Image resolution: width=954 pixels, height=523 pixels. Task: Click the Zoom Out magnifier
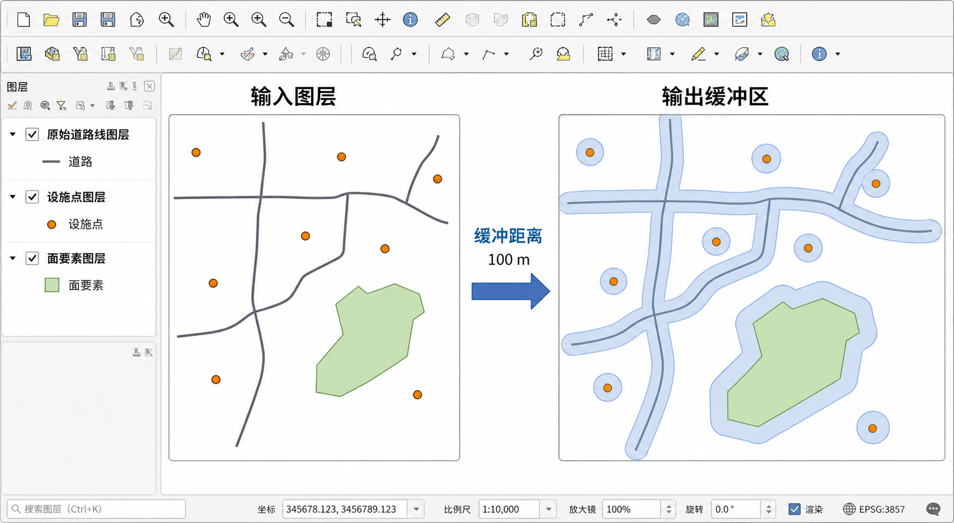[286, 20]
